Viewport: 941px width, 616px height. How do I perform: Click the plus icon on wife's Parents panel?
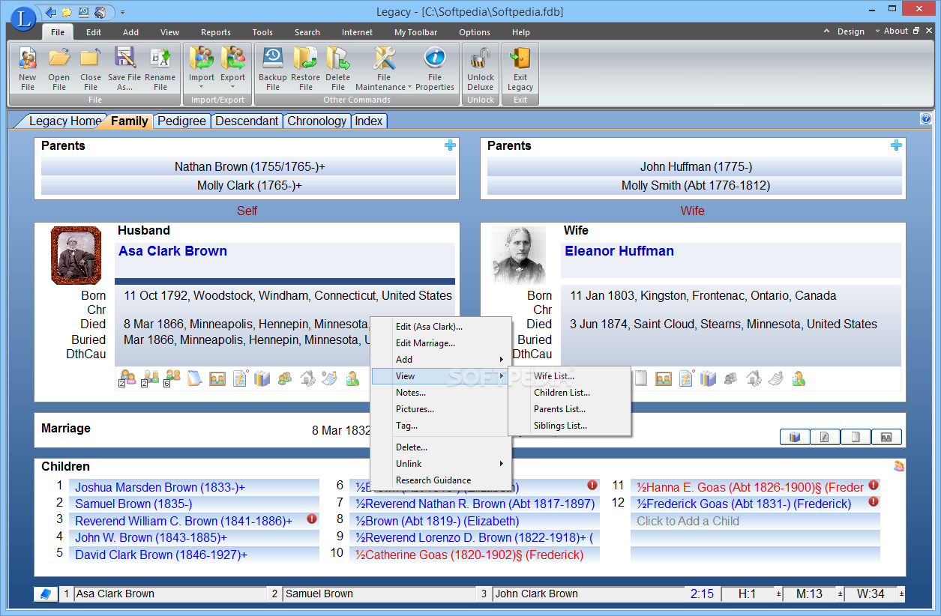coord(896,145)
